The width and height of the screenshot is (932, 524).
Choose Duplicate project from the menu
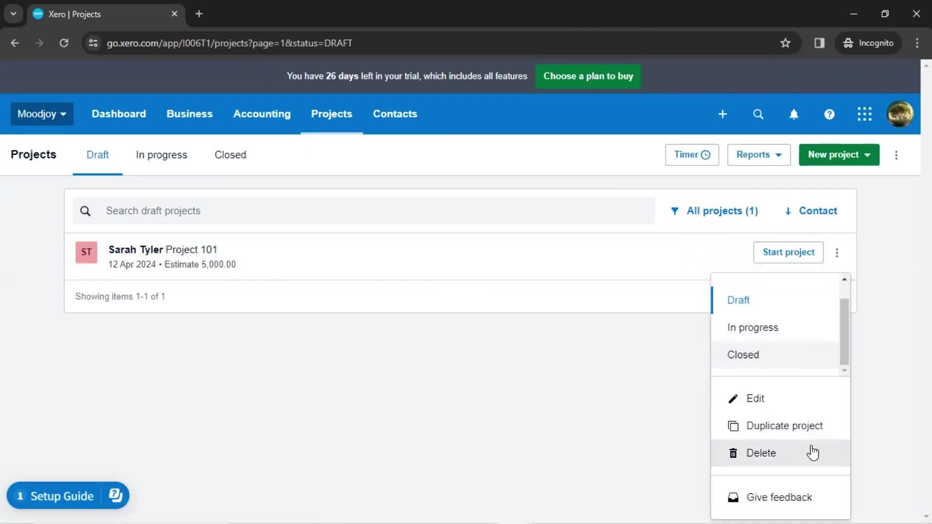pos(781,426)
